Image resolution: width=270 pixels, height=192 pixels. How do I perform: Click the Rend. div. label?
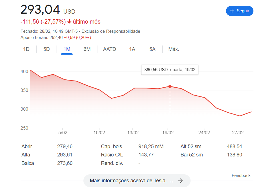point(112,163)
